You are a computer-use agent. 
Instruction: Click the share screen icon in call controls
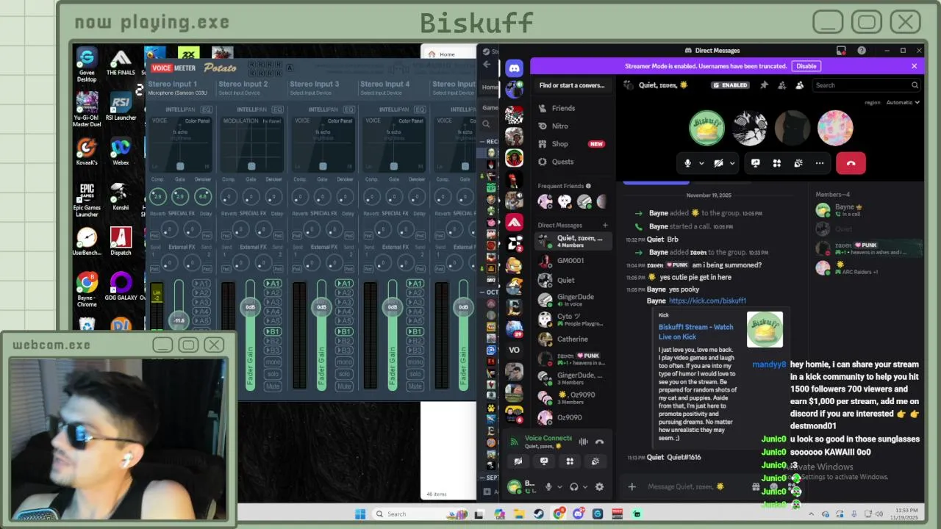click(755, 163)
